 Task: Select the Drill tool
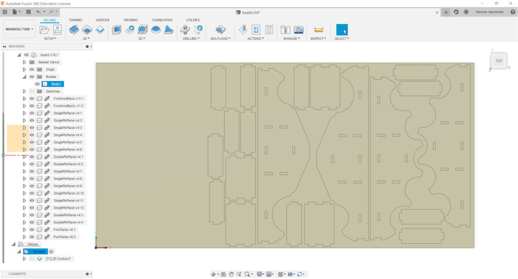click(185, 30)
